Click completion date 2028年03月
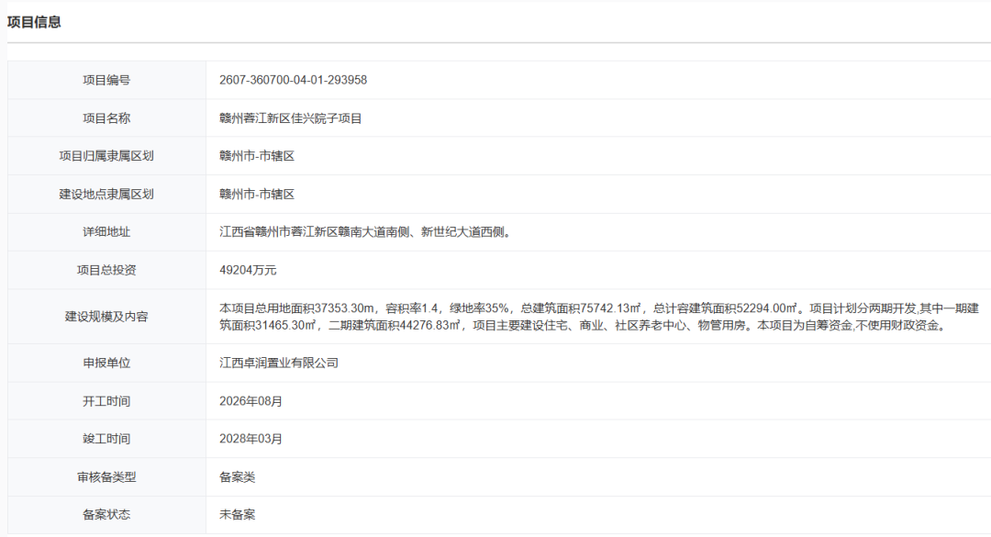This screenshot has height=537, width=991. coord(251,439)
